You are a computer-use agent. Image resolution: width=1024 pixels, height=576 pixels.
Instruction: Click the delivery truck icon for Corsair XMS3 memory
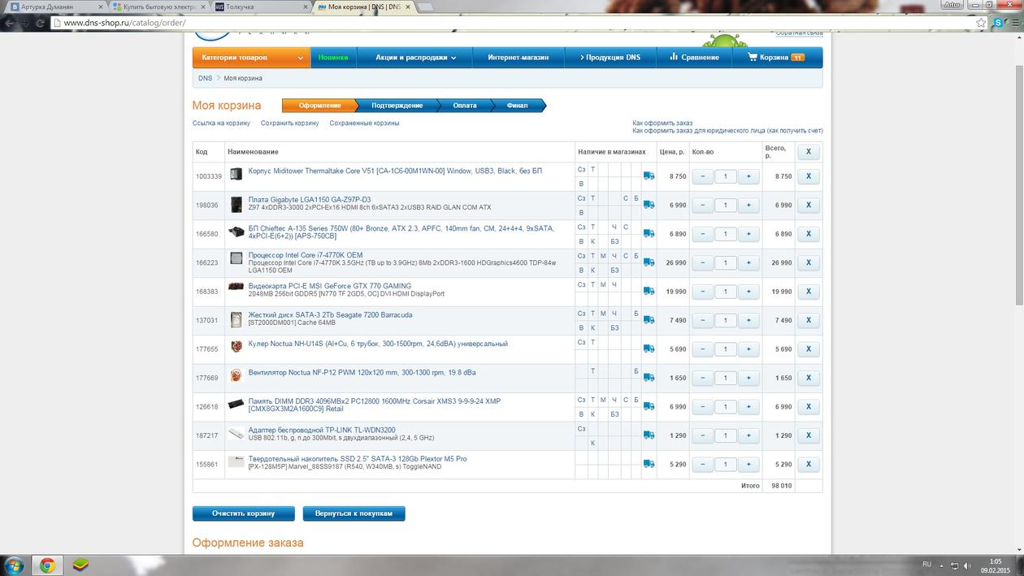[x=649, y=406]
